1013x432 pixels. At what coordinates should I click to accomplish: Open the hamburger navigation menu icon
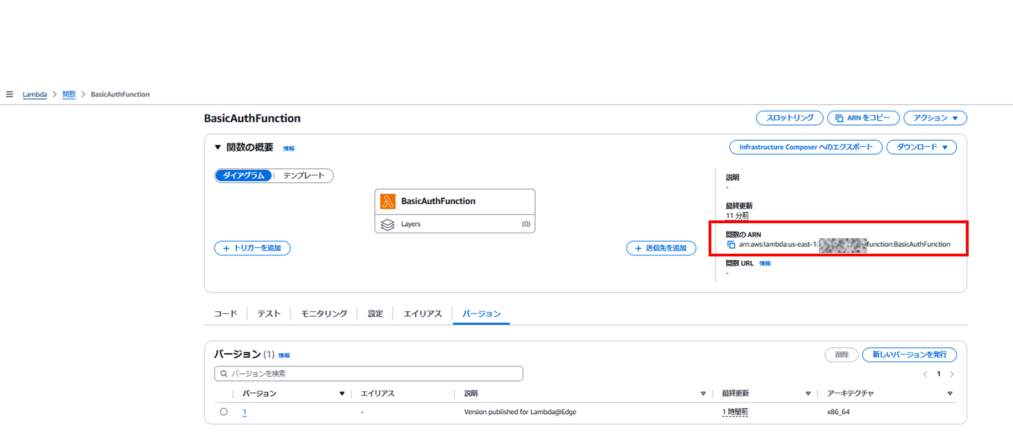tap(9, 94)
